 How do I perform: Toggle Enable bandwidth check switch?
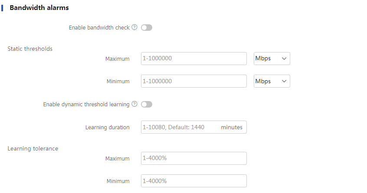point(147,28)
